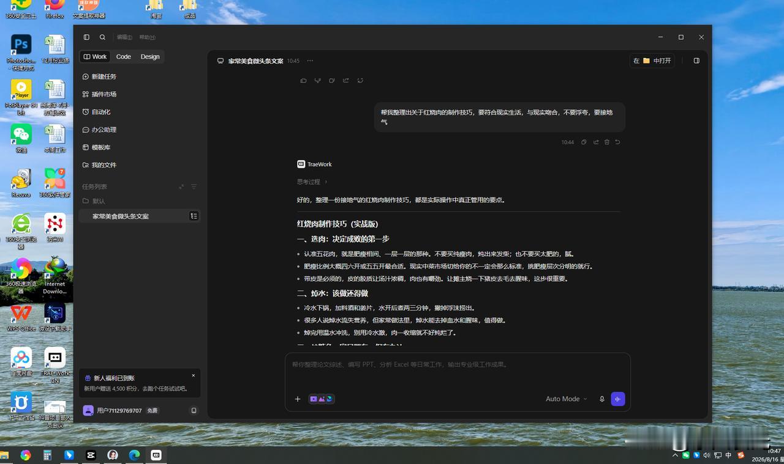This screenshot has height=464, width=784.
Task: Click the copy icon next to thumbs-down
Action: [x=331, y=81]
